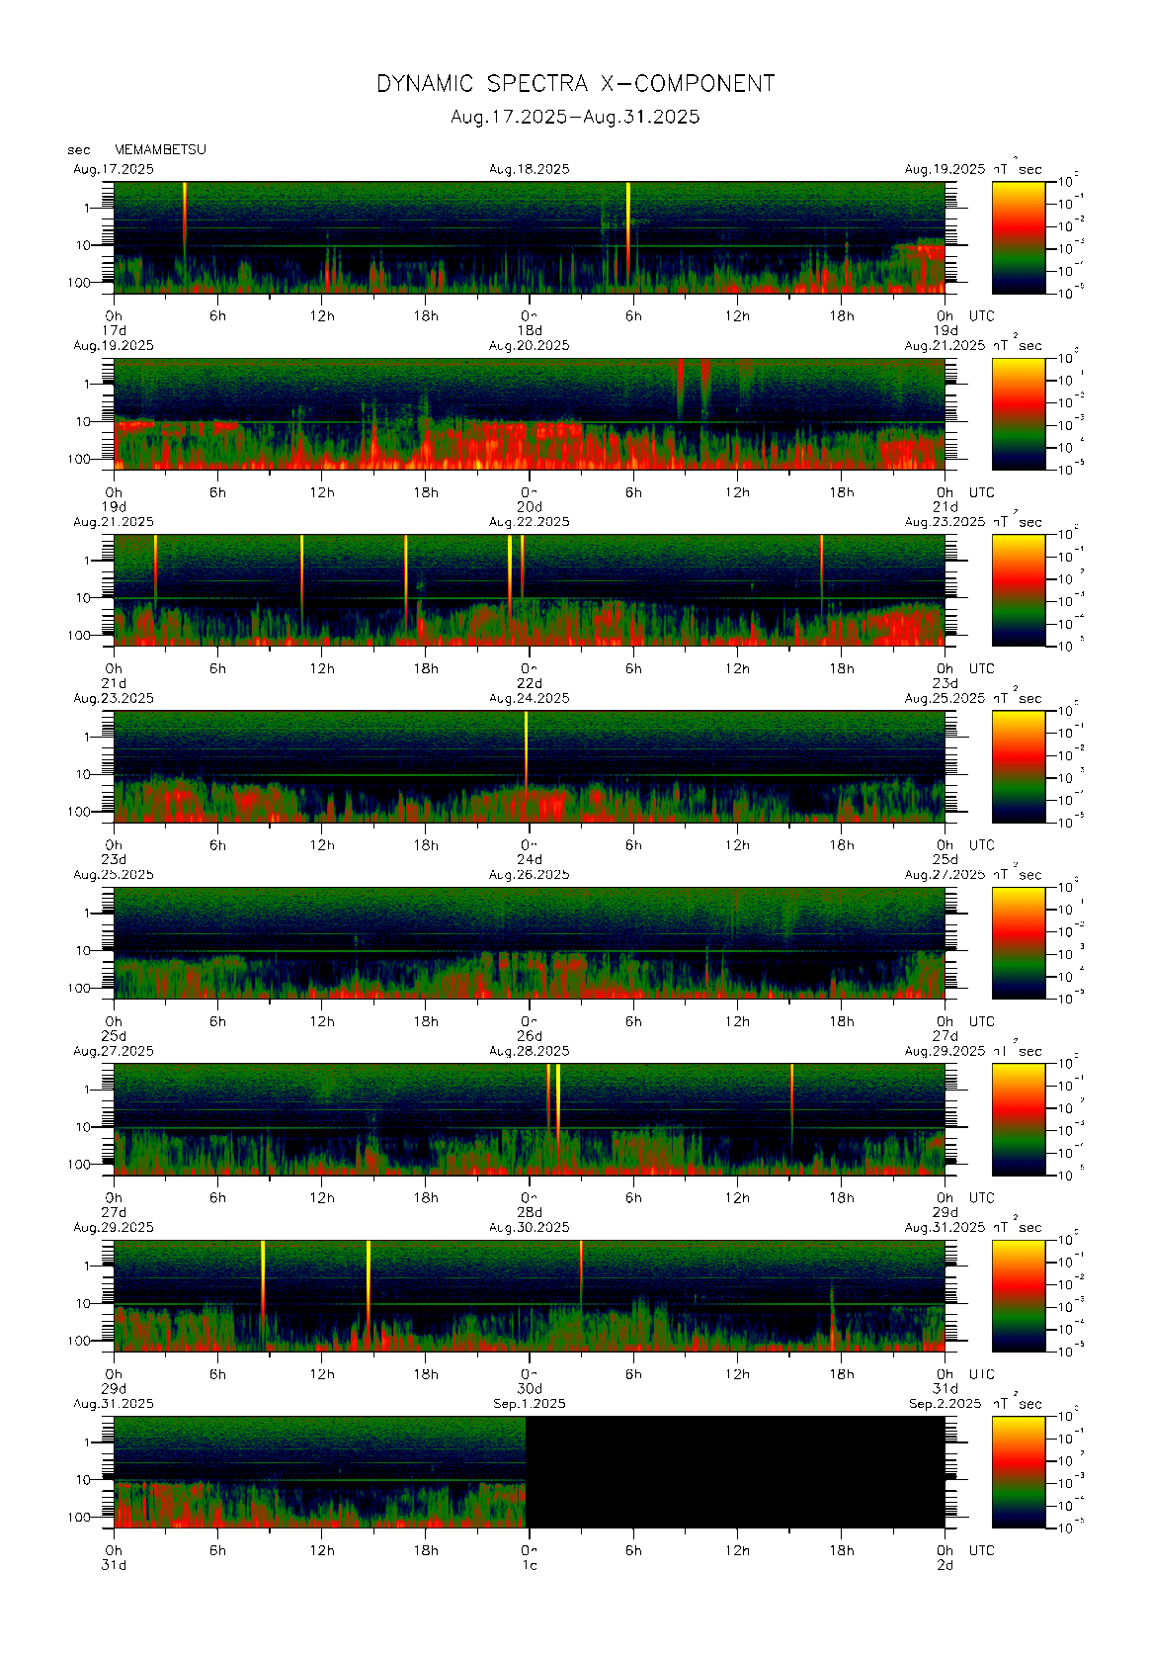Click the top spectrogram panel
Viewport: 1151px width, 1660px height.
click(529, 237)
